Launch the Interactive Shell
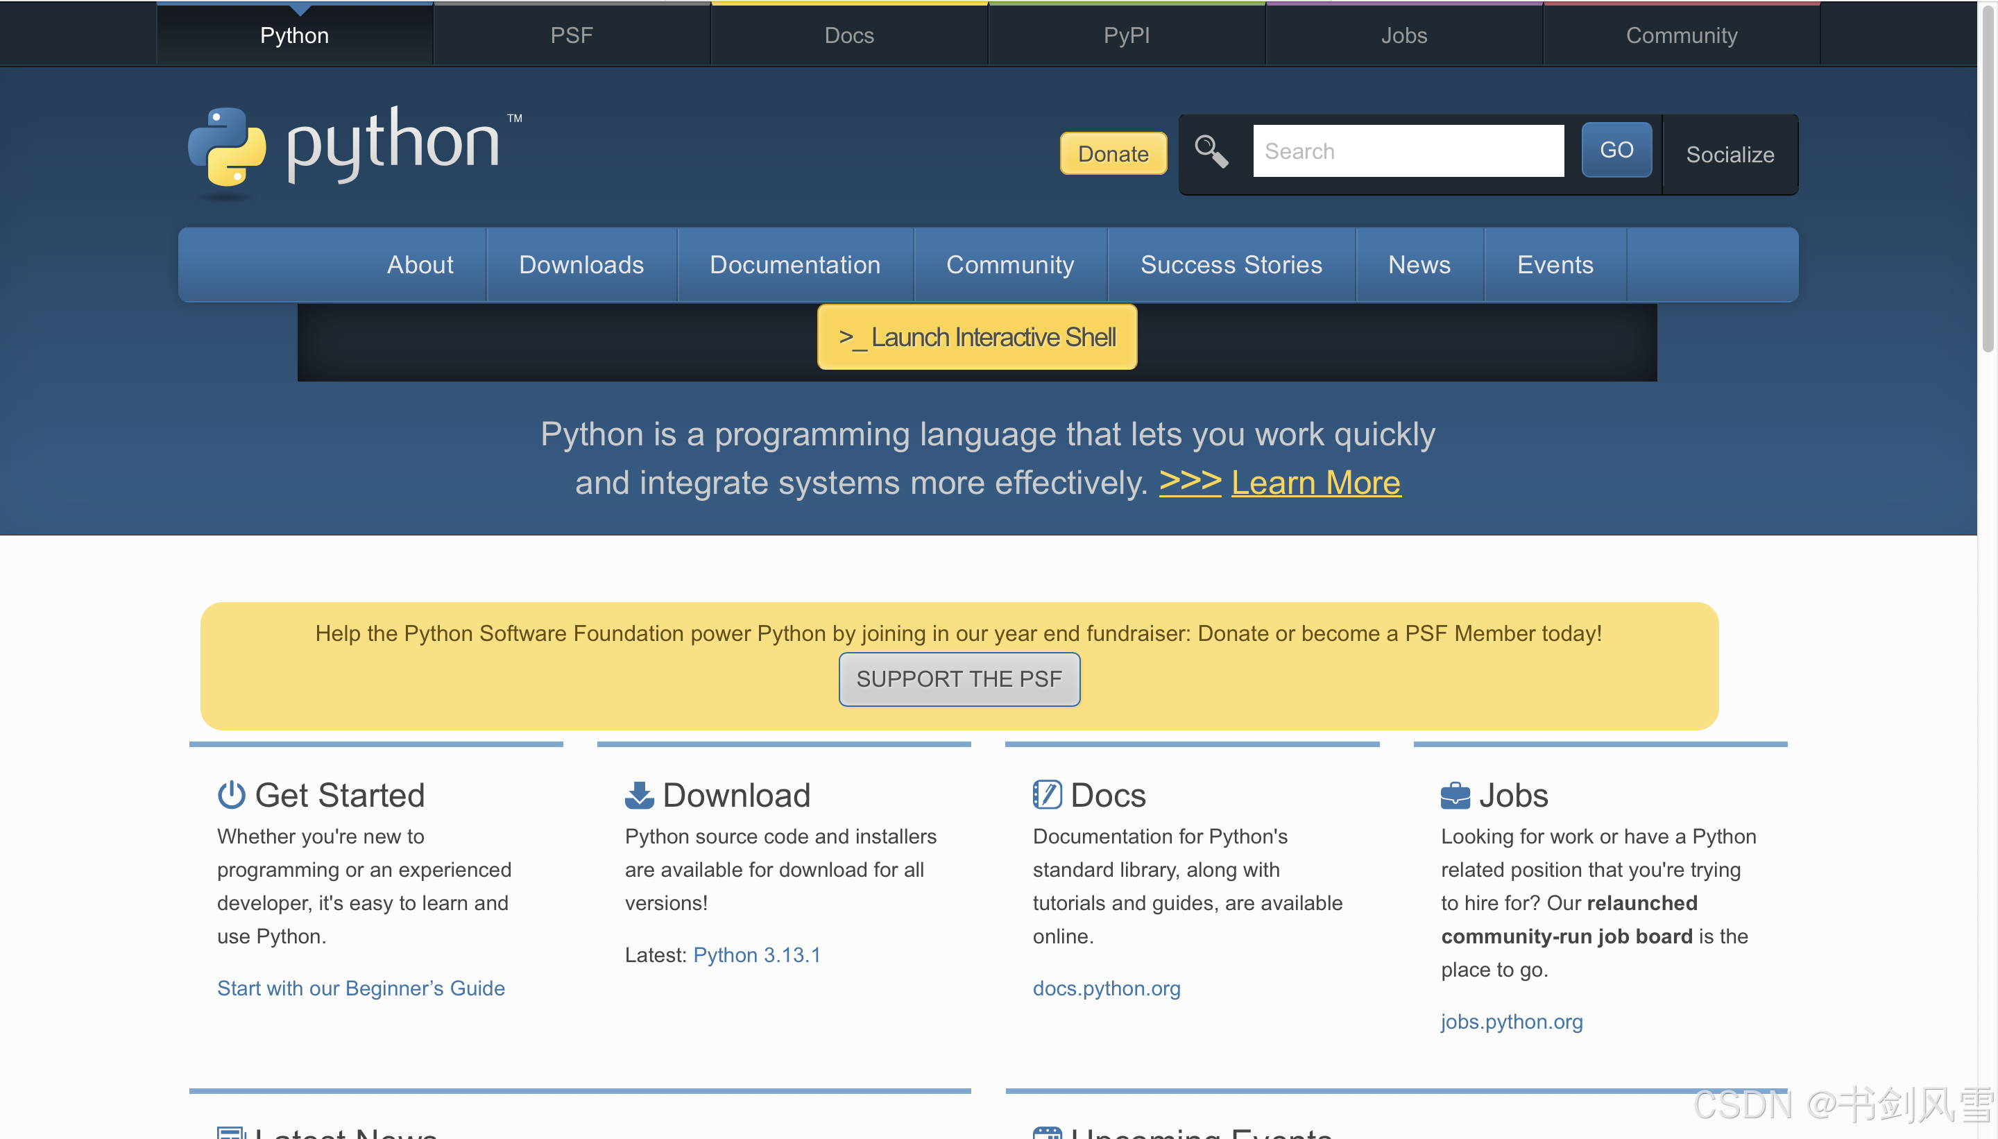Screen dimensions: 1998x1139 click(x=976, y=337)
